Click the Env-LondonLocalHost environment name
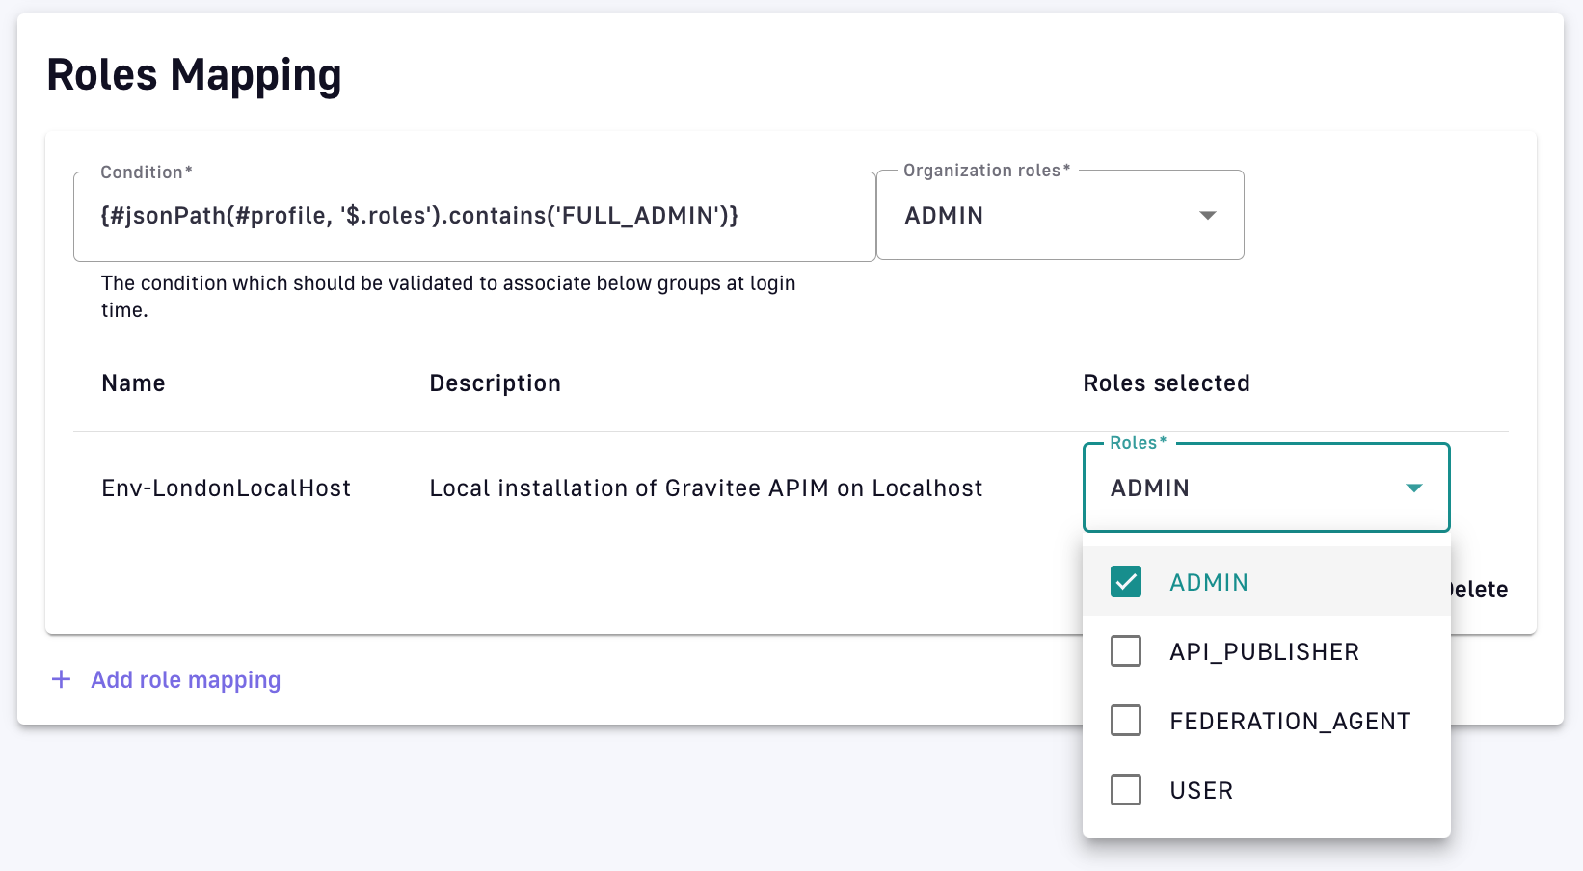Screen dimensions: 1583x871 pos(226,488)
